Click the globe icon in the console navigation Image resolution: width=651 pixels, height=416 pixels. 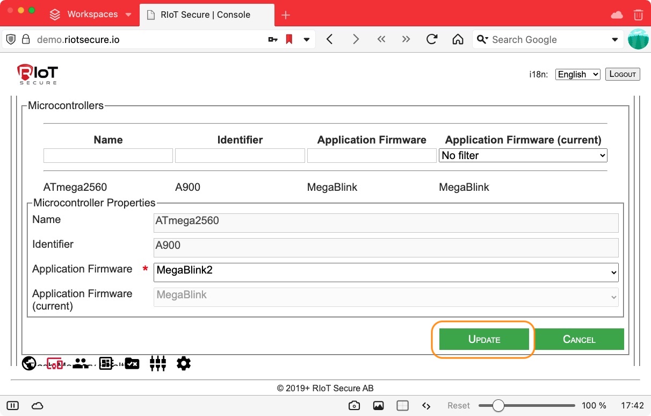point(29,364)
